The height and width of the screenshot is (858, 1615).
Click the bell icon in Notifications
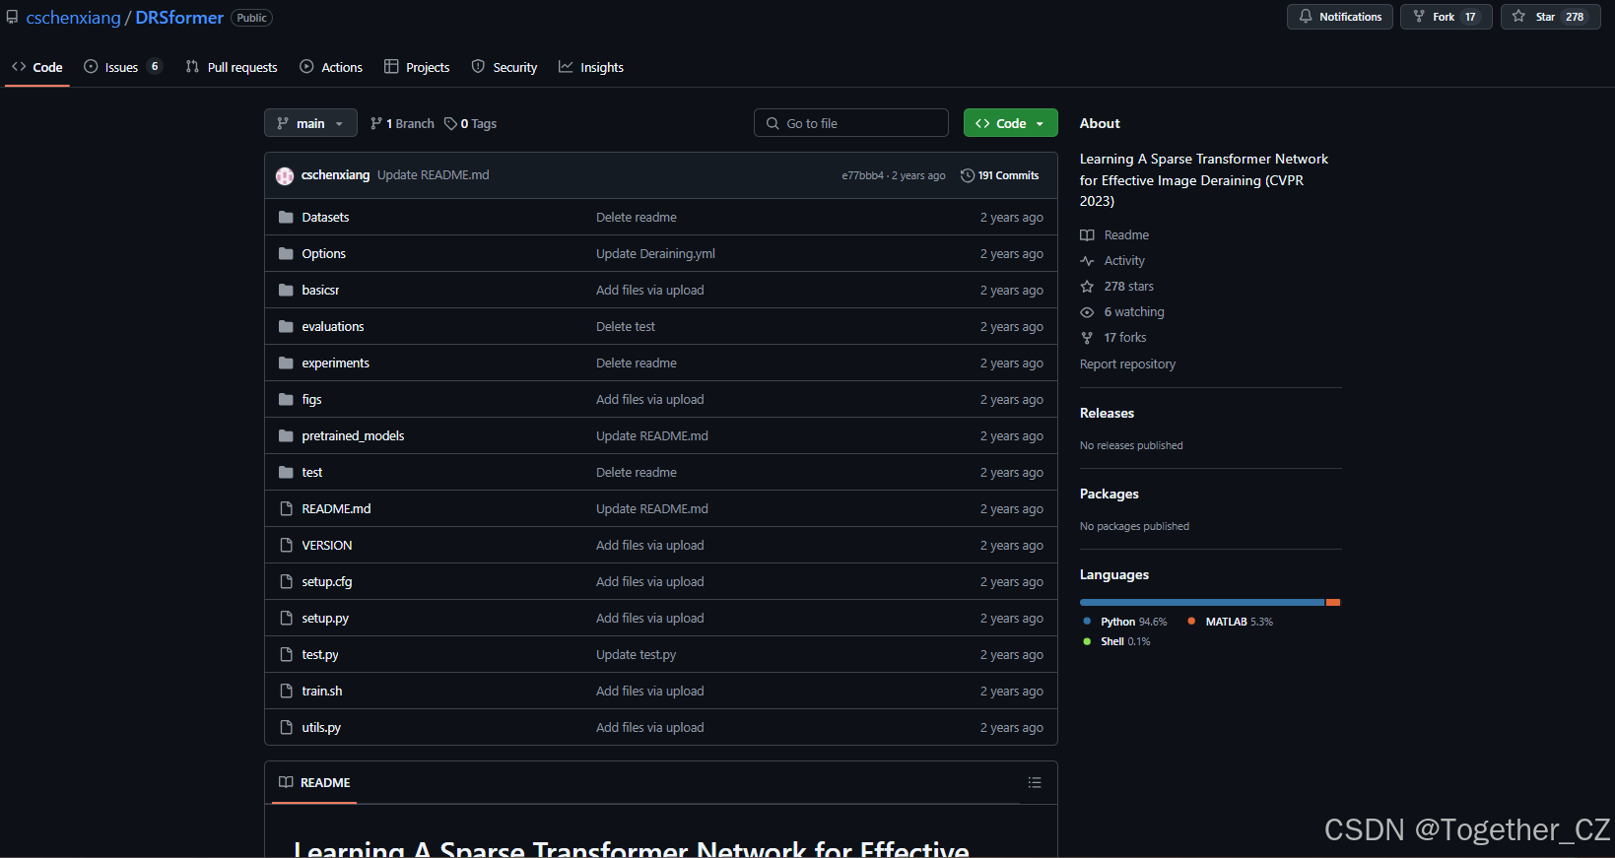coord(1306,16)
